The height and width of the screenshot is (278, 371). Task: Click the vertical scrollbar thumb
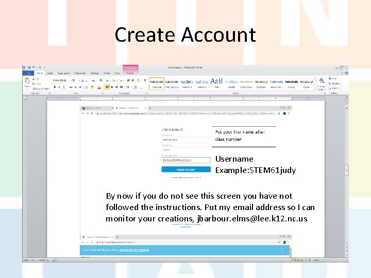point(347,170)
